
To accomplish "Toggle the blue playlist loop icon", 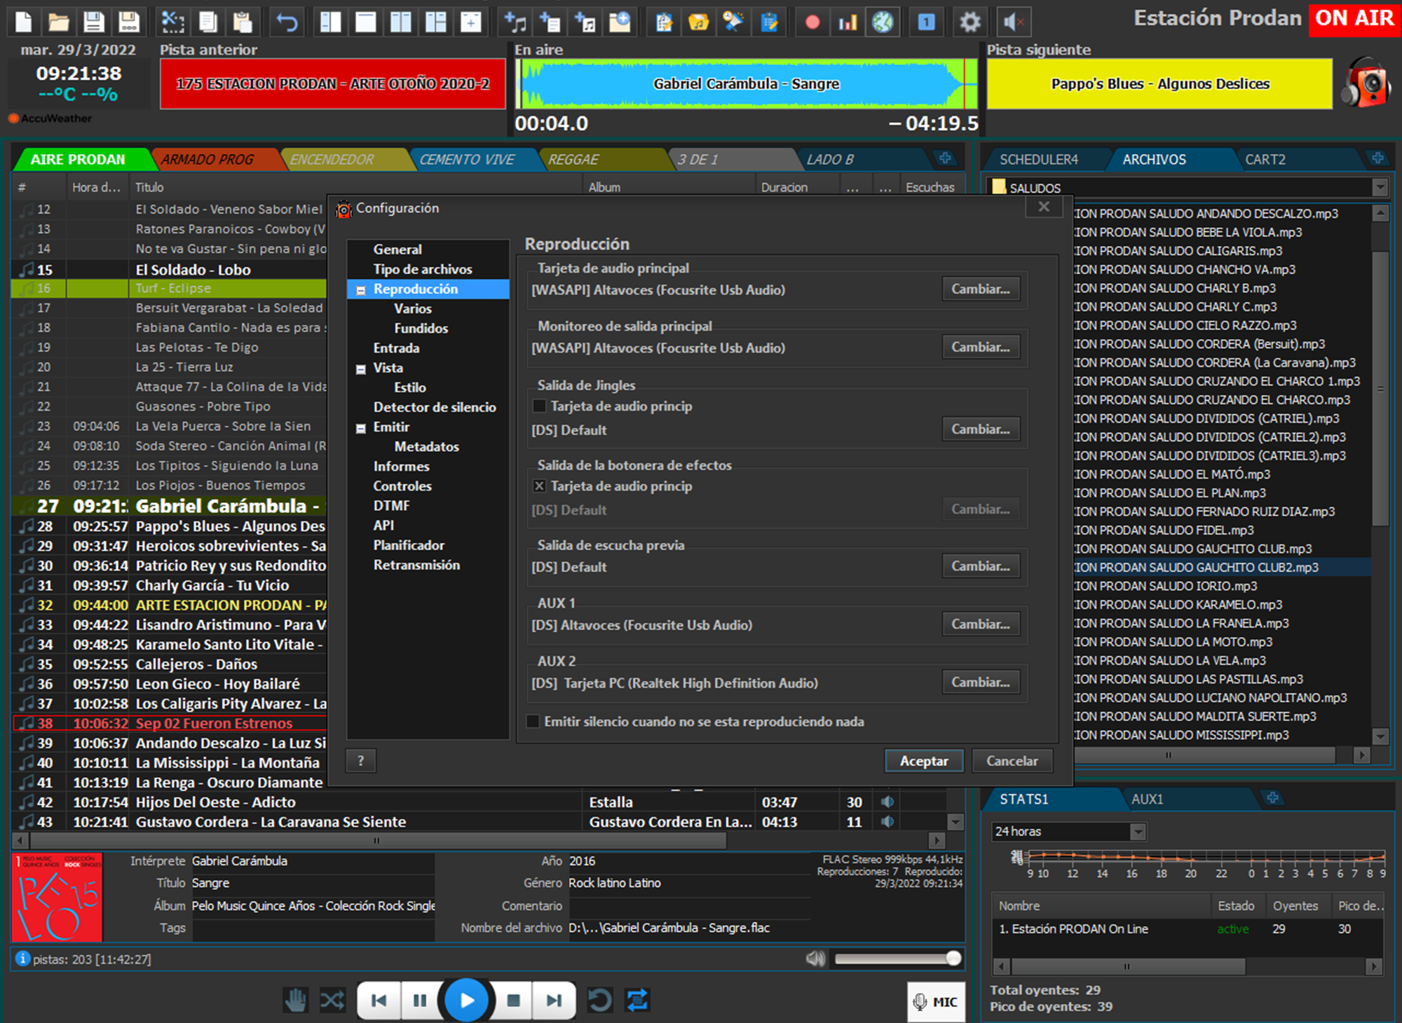I will coord(637,1000).
